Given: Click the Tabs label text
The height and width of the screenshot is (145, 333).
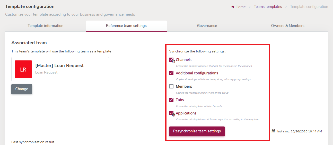Looking at the screenshot, I should point(180,100).
